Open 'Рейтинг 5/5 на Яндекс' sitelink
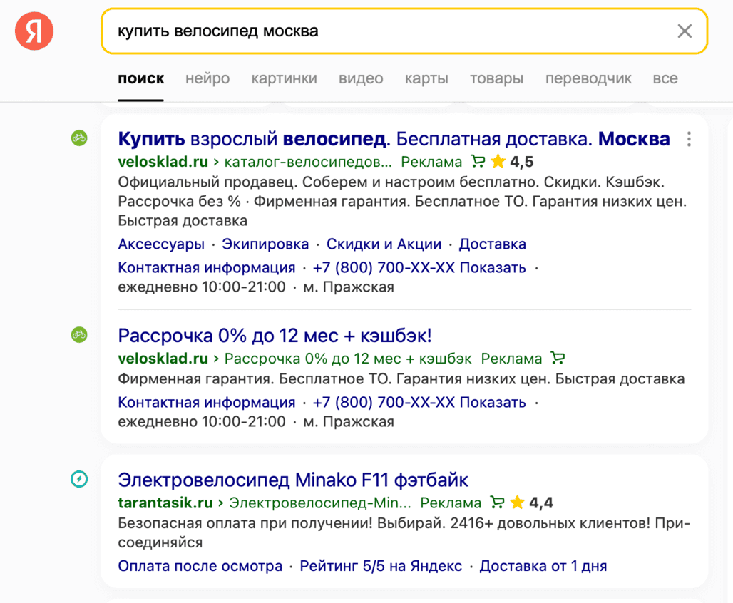Image resolution: width=733 pixels, height=603 pixels. [x=381, y=566]
